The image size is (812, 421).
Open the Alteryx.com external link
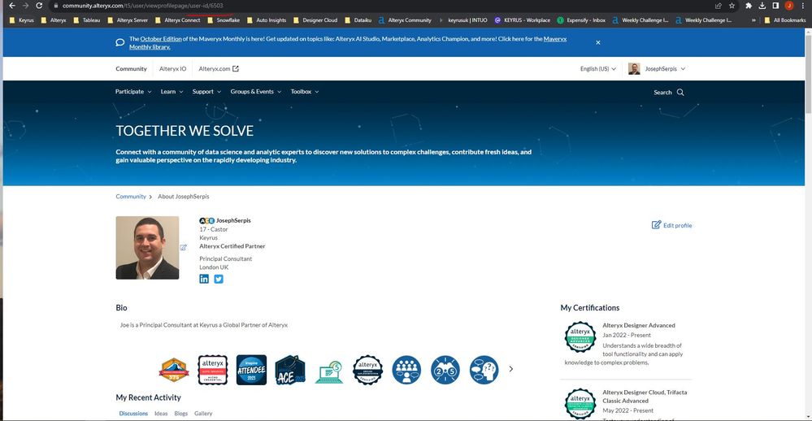(x=219, y=69)
